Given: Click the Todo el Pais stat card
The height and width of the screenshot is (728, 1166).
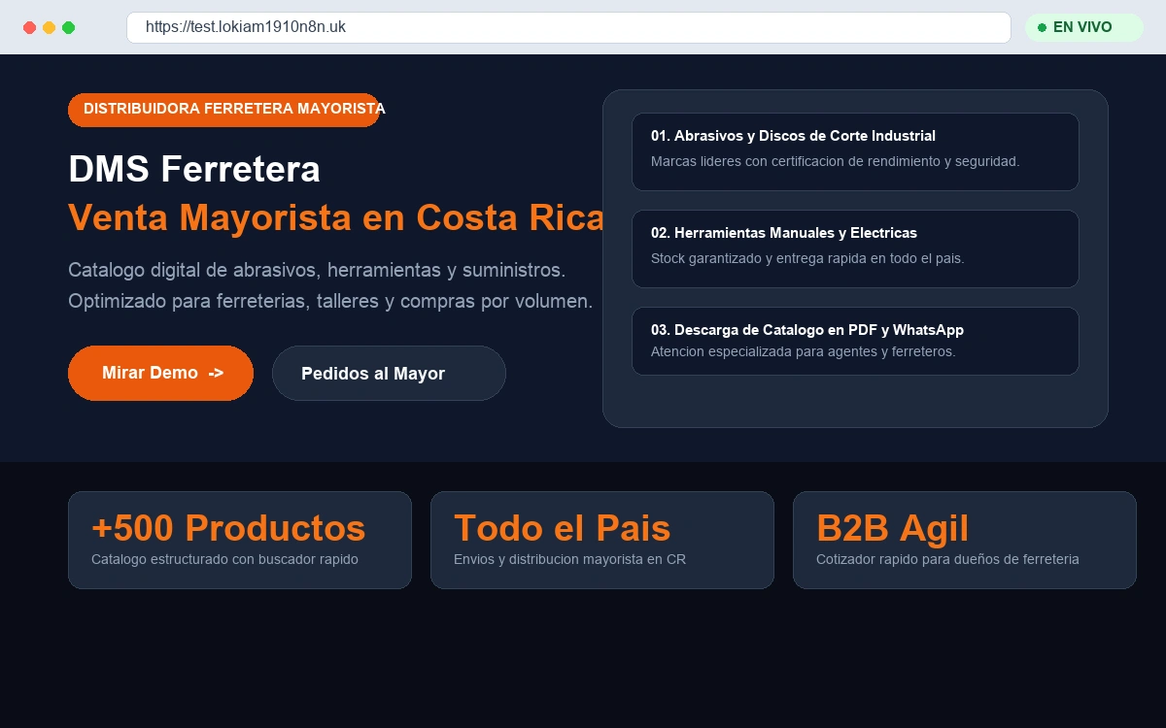Looking at the screenshot, I should point(602,540).
